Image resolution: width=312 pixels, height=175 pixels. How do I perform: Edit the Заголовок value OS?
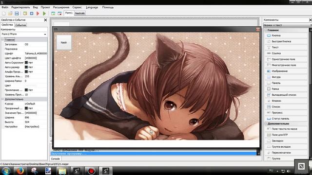click(36, 44)
